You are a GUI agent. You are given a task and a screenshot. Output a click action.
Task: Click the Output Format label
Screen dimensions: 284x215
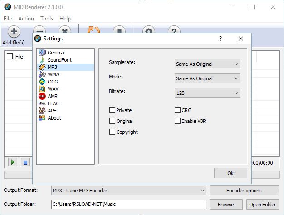[21, 190]
